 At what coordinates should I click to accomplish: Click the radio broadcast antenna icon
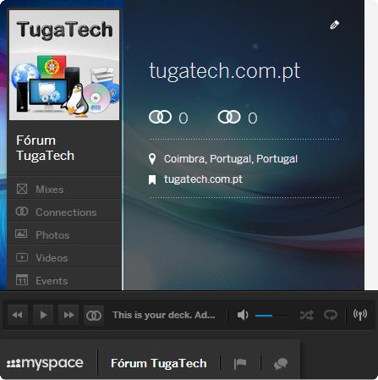[x=360, y=315]
